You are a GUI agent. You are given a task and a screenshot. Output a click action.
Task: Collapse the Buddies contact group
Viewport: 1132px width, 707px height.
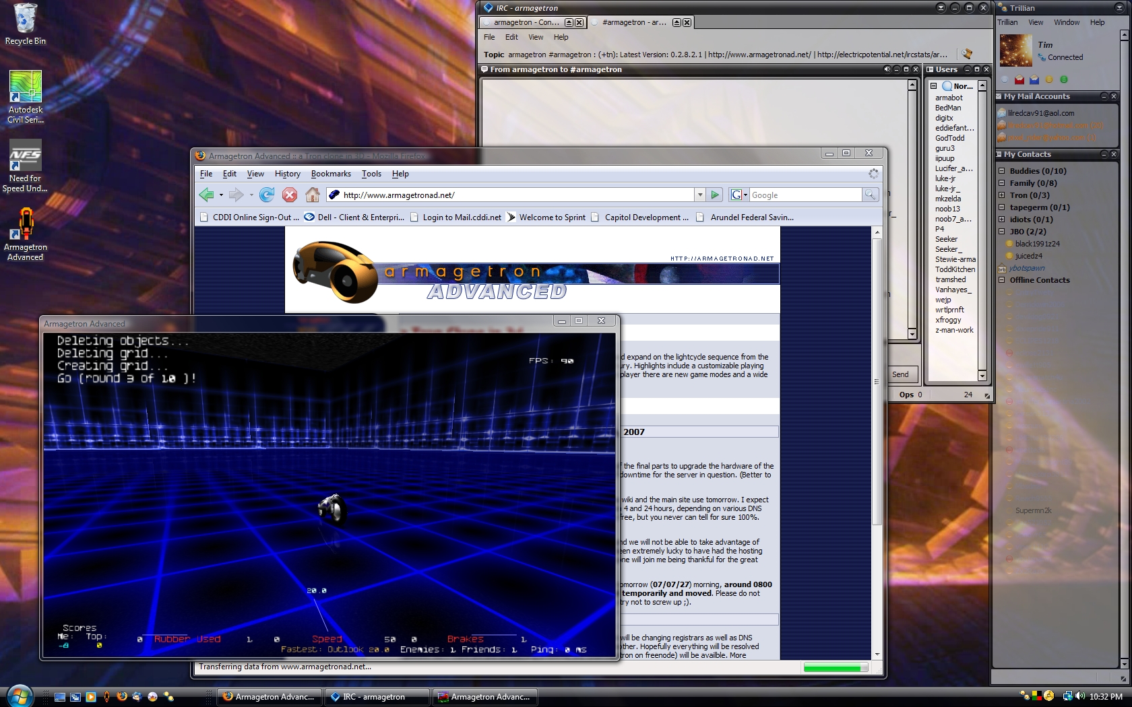tap(1002, 171)
